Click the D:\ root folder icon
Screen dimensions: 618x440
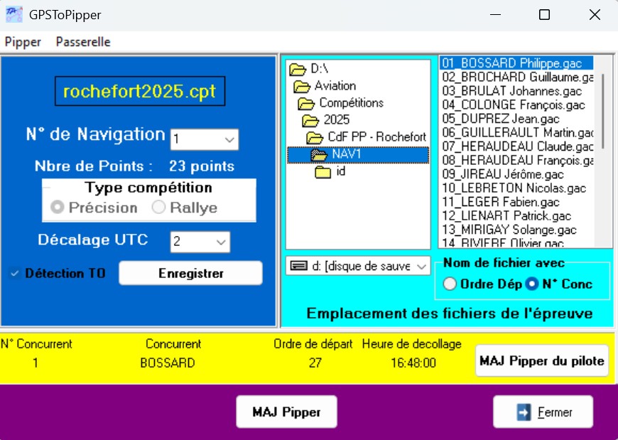pyautogui.click(x=300, y=69)
